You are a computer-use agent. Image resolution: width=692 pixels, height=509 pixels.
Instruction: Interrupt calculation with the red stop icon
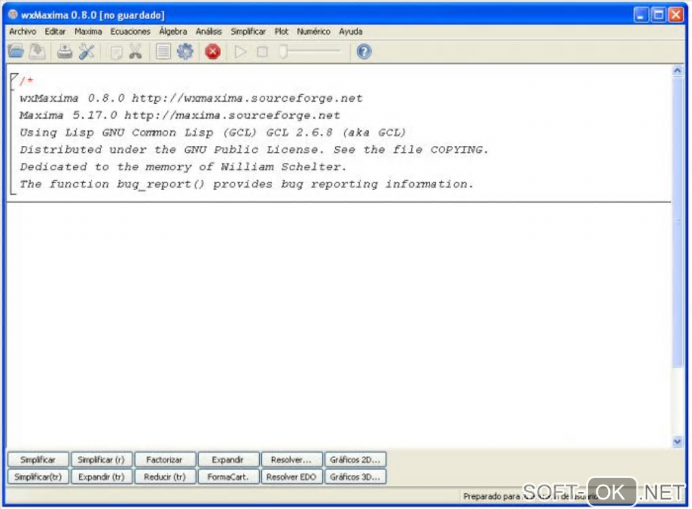pyautogui.click(x=213, y=52)
